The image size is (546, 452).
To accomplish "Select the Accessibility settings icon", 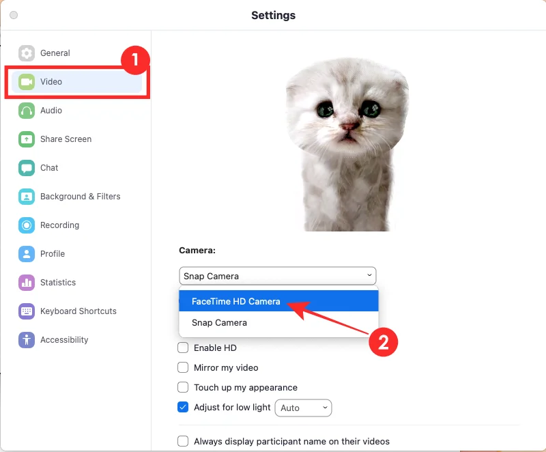I will (26, 340).
